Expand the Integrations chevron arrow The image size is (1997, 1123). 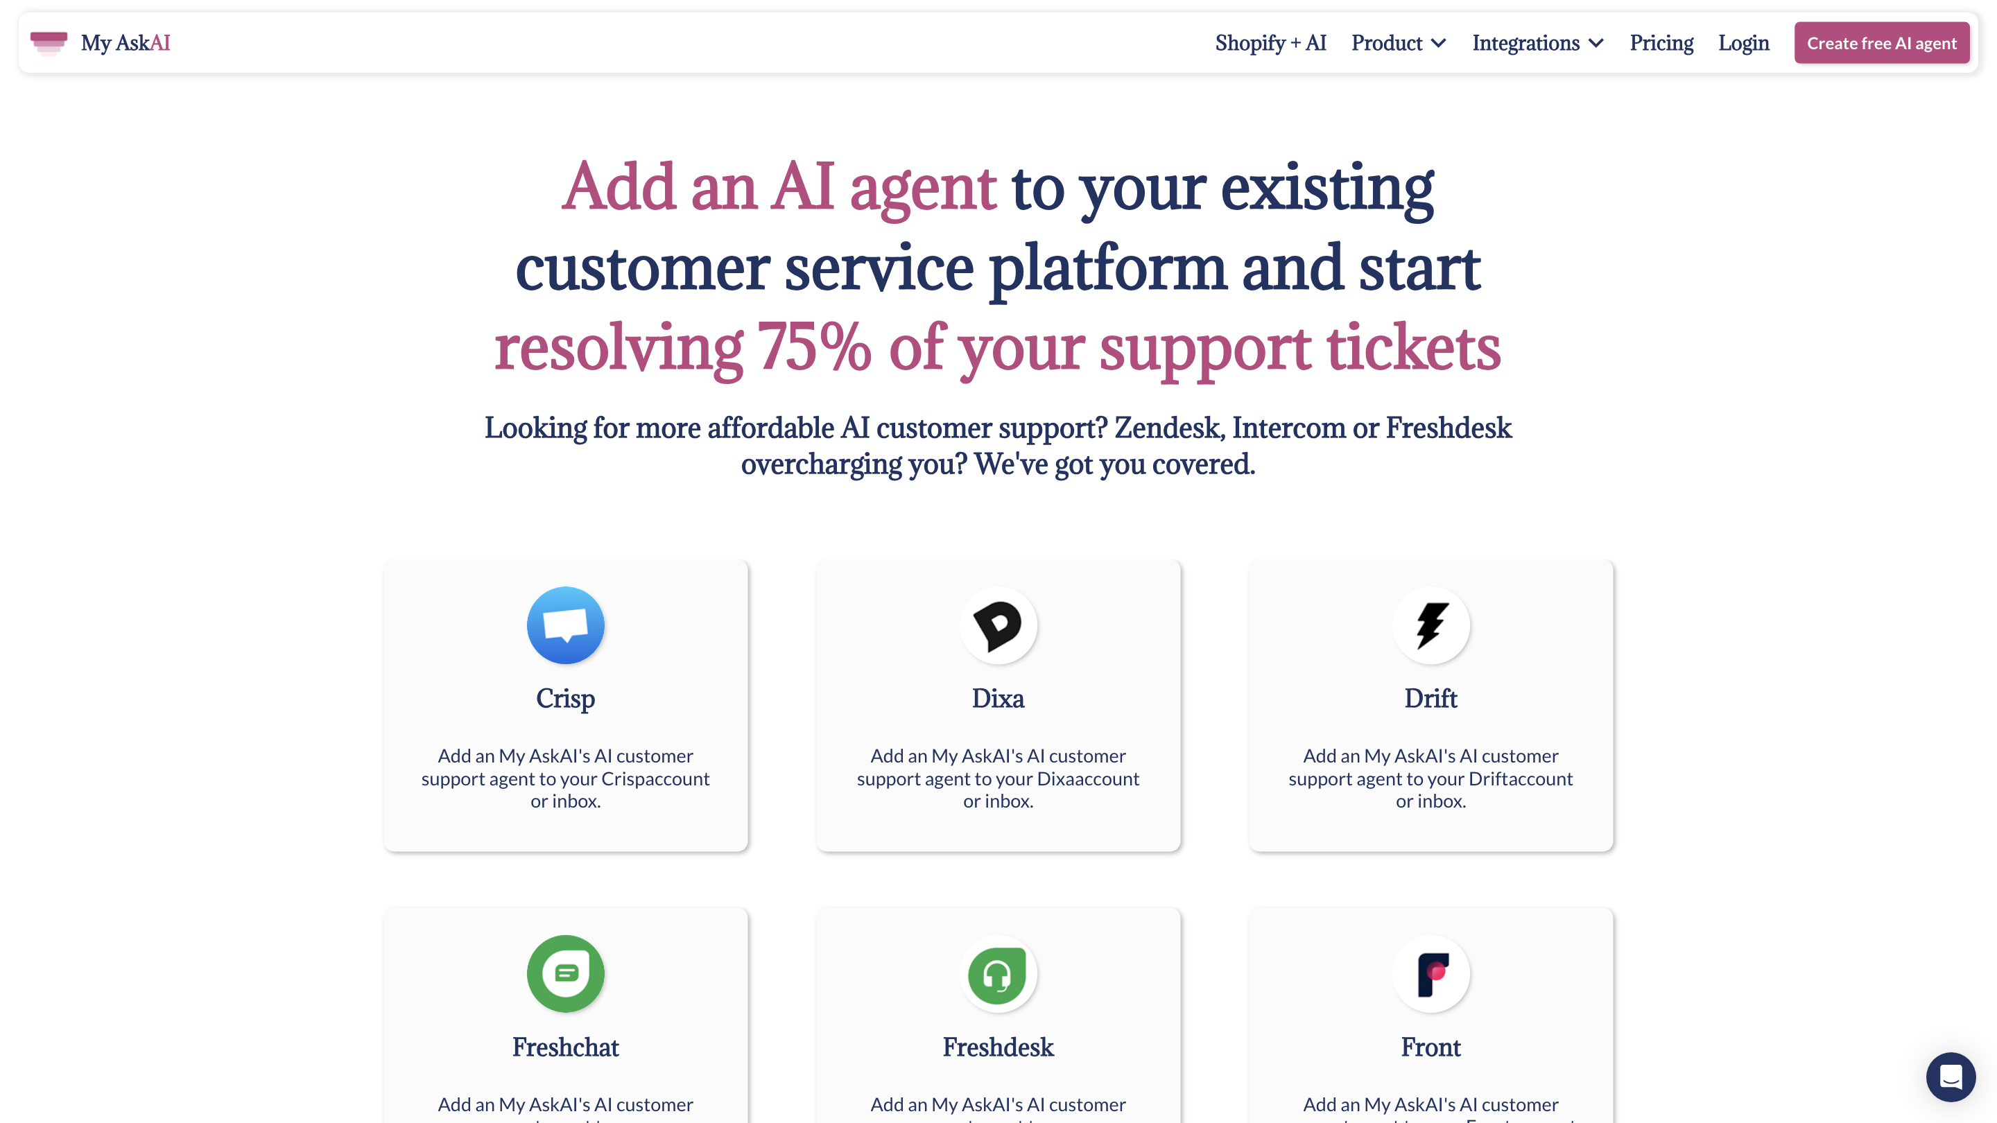pos(1596,44)
